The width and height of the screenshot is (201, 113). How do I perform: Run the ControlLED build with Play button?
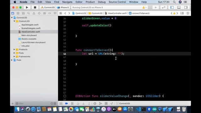(x=27, y=8)
